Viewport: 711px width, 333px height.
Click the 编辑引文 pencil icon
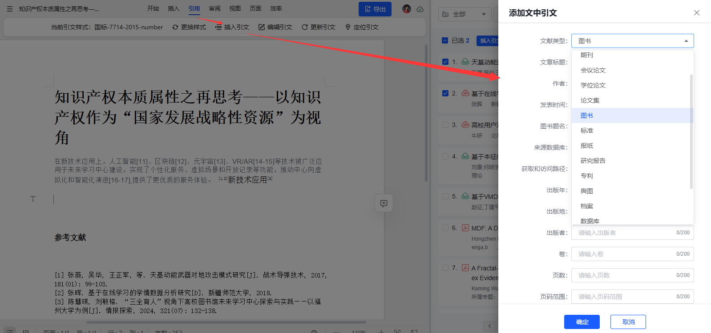[262, 27]
